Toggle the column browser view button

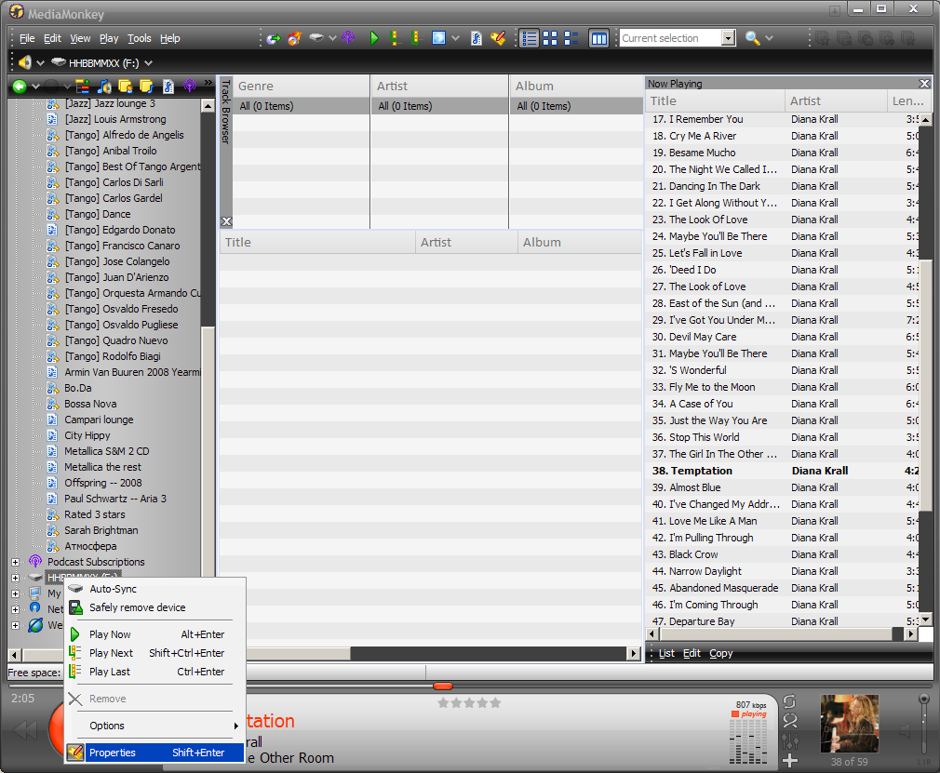pyautogui.click(x=598, y=38)
